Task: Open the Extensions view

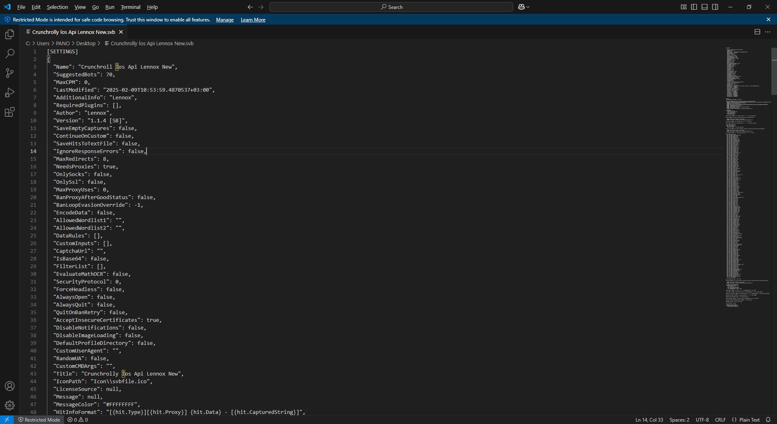Action: click(10, 112)
